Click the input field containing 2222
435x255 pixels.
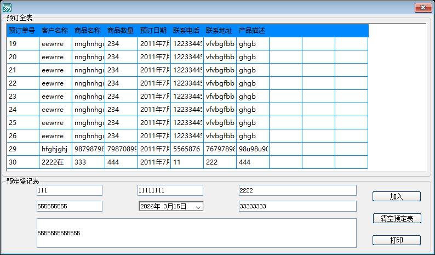pyautogui.click(x=297, y=190)
